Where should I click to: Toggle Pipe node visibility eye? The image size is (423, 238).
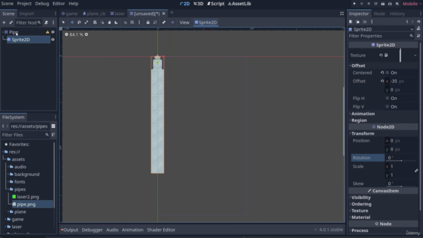(53, 32)
